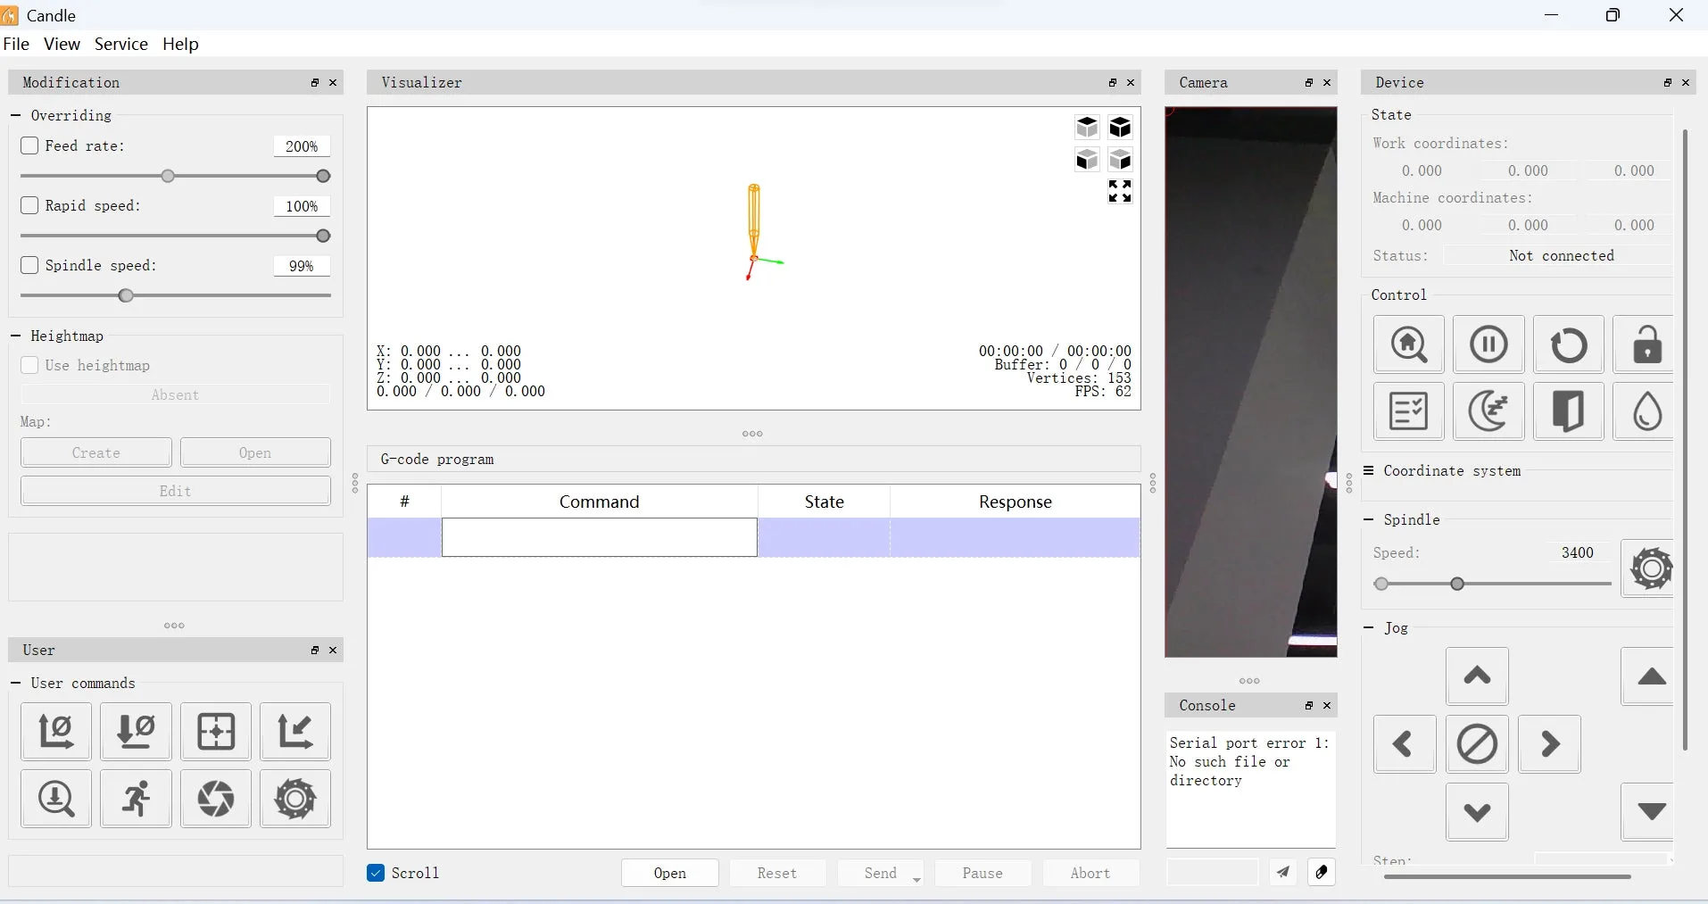
Task: Click the Reset circular arrow icon
Action: pyautogui.click(x=1568, y=344)
